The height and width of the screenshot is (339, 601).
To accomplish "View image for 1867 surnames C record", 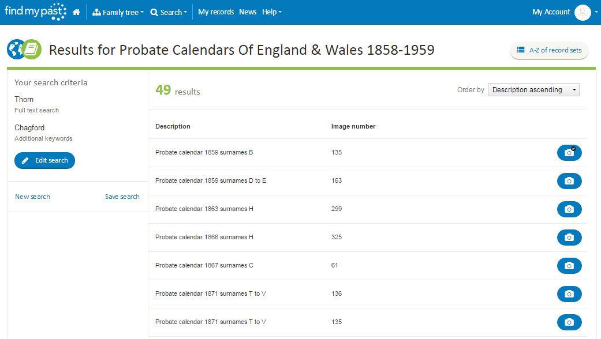I will [569, 266].
